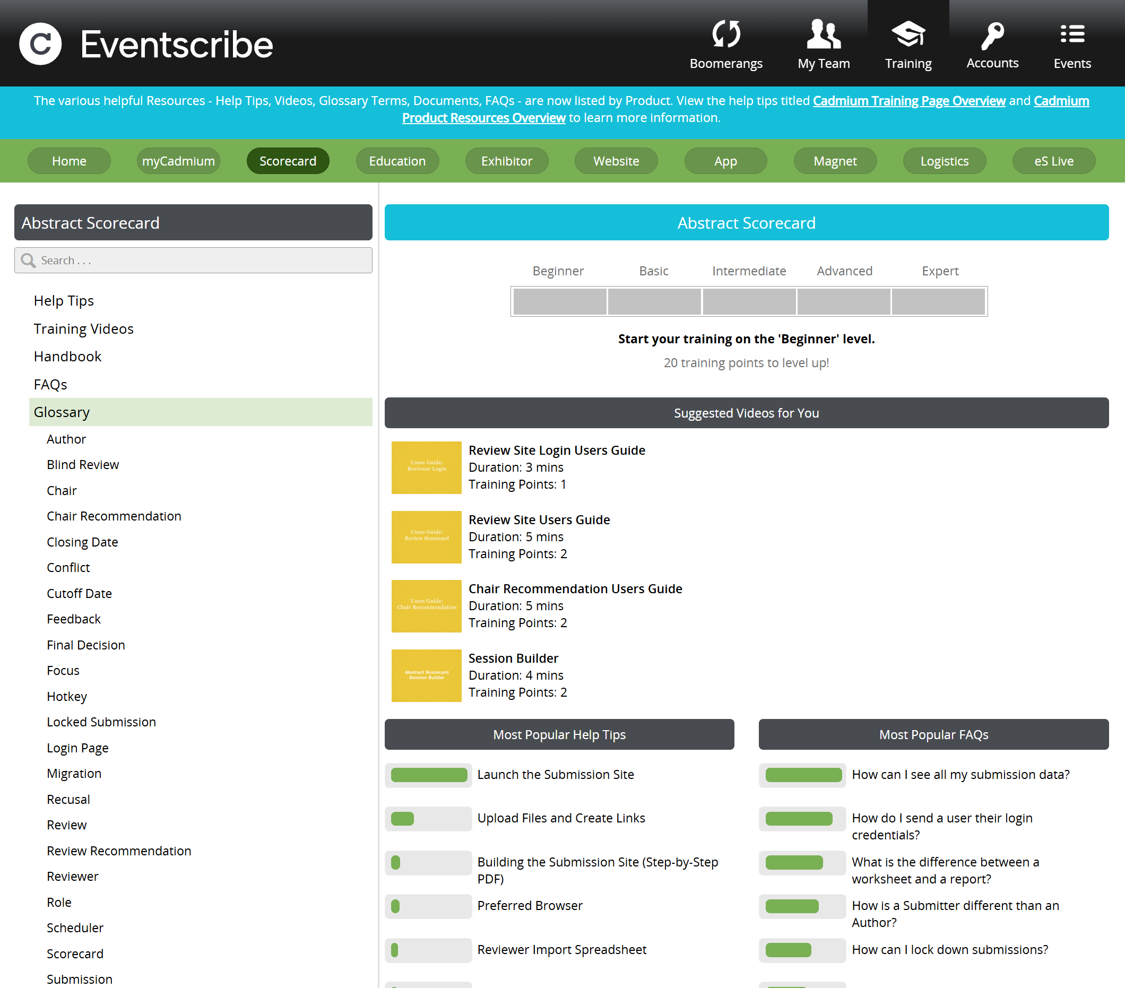
Task: Click the Intermediate level progress segment
Action: [749, 301]
